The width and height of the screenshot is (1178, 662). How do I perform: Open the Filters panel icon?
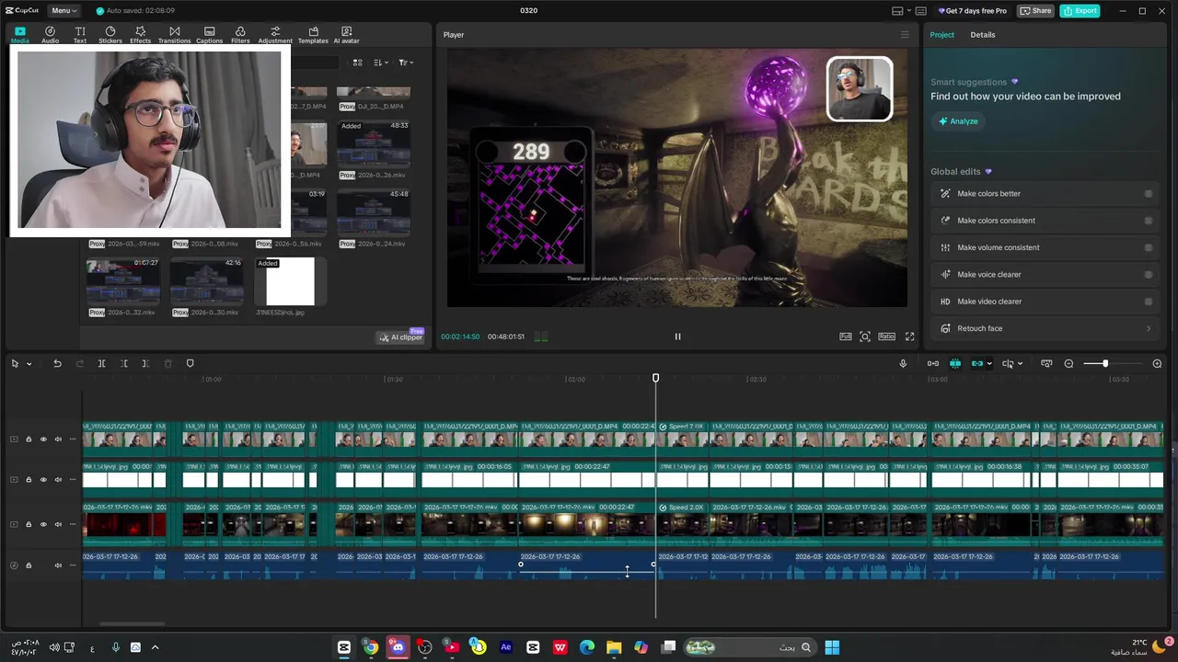[240, 35]
